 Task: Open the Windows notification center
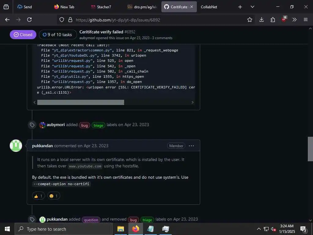point(304,229)
